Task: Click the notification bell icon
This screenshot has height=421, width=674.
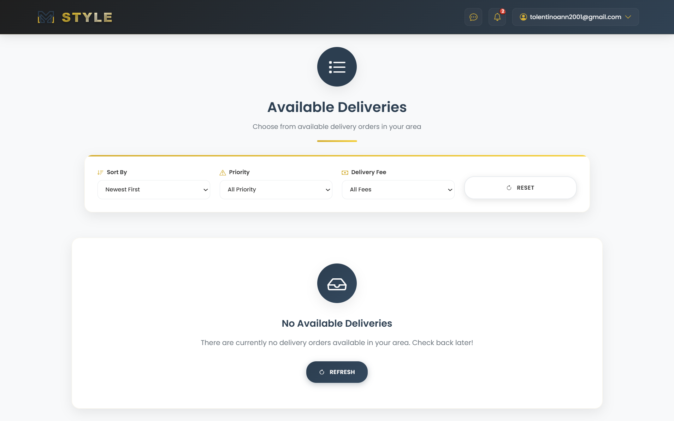Action: pos(497,17)
